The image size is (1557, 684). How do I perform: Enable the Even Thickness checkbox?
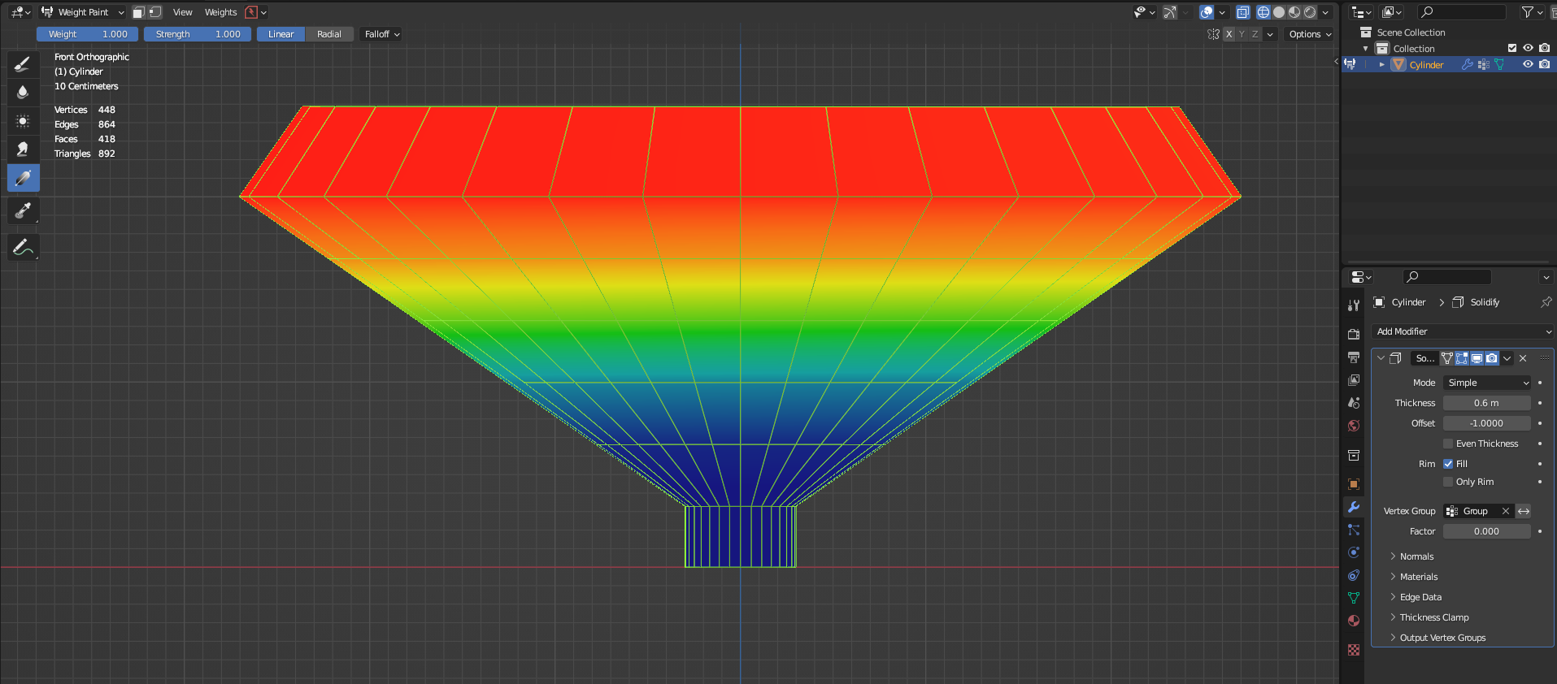coord(1448,444)
